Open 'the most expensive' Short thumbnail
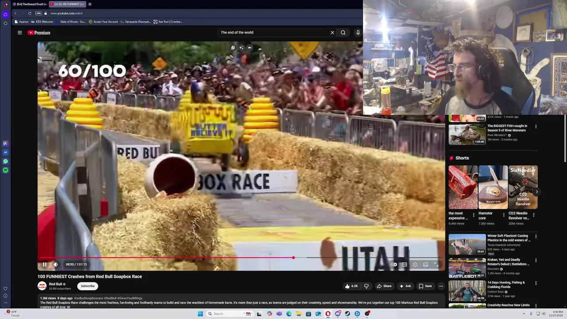 coord(463,187)
